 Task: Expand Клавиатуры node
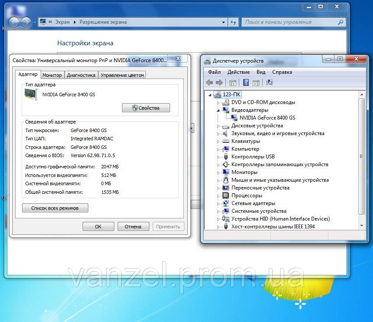coord(218,142)
